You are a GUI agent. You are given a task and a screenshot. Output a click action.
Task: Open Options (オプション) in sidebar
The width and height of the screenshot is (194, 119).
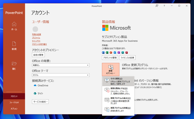click(14, 109)
